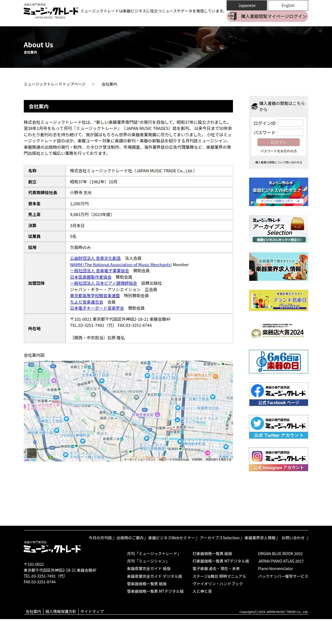The width and height of the screenshot is (332, 621).
Task: Open 購入書籍の閲覧について問い合わせる link
Action: (279, 163)
